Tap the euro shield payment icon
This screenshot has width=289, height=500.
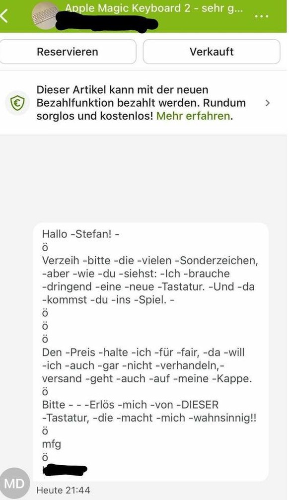click(17, 103)
